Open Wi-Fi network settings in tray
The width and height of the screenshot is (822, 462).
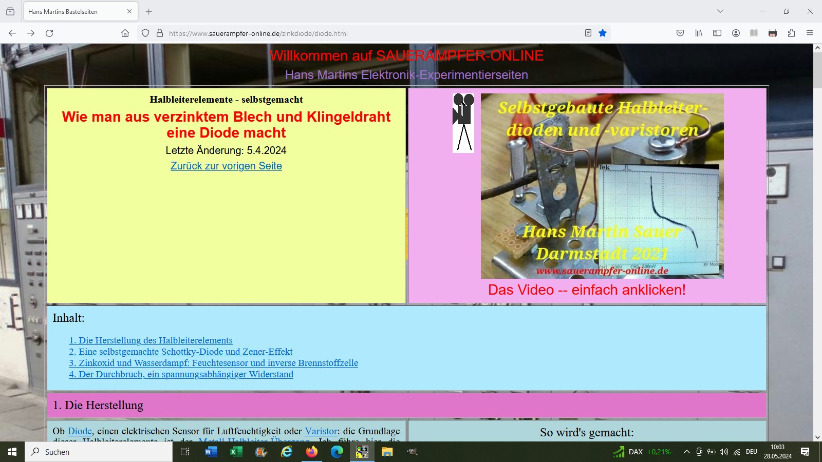[737, 452]
